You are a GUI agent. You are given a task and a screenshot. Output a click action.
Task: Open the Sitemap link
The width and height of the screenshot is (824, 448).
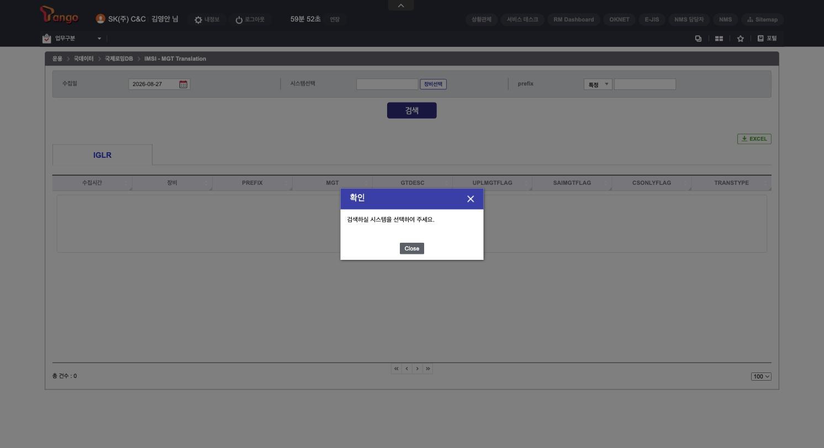coord(762,19)
